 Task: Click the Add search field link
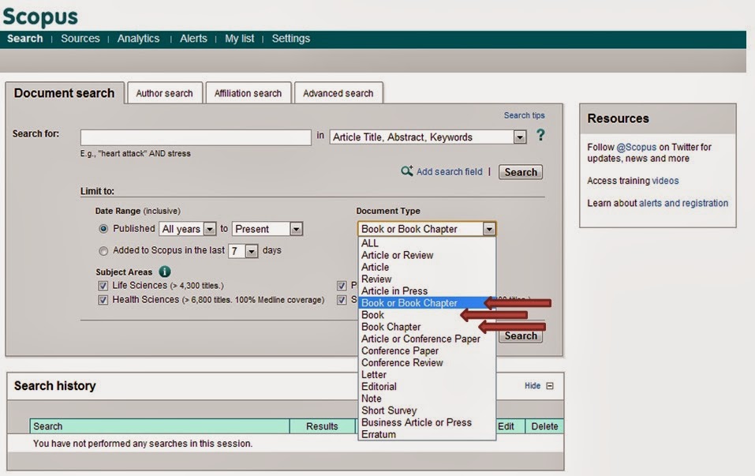[449, 171]
